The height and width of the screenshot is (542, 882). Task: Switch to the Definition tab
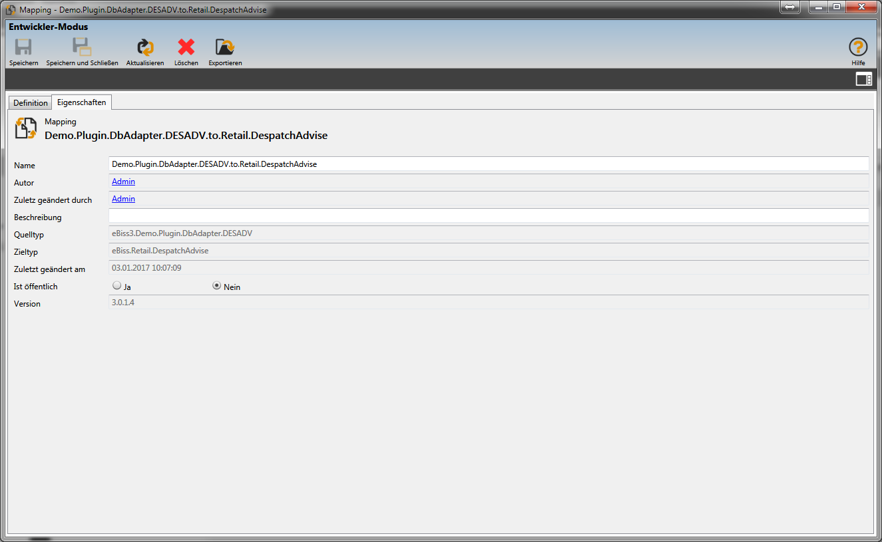(x=30, y=103)
